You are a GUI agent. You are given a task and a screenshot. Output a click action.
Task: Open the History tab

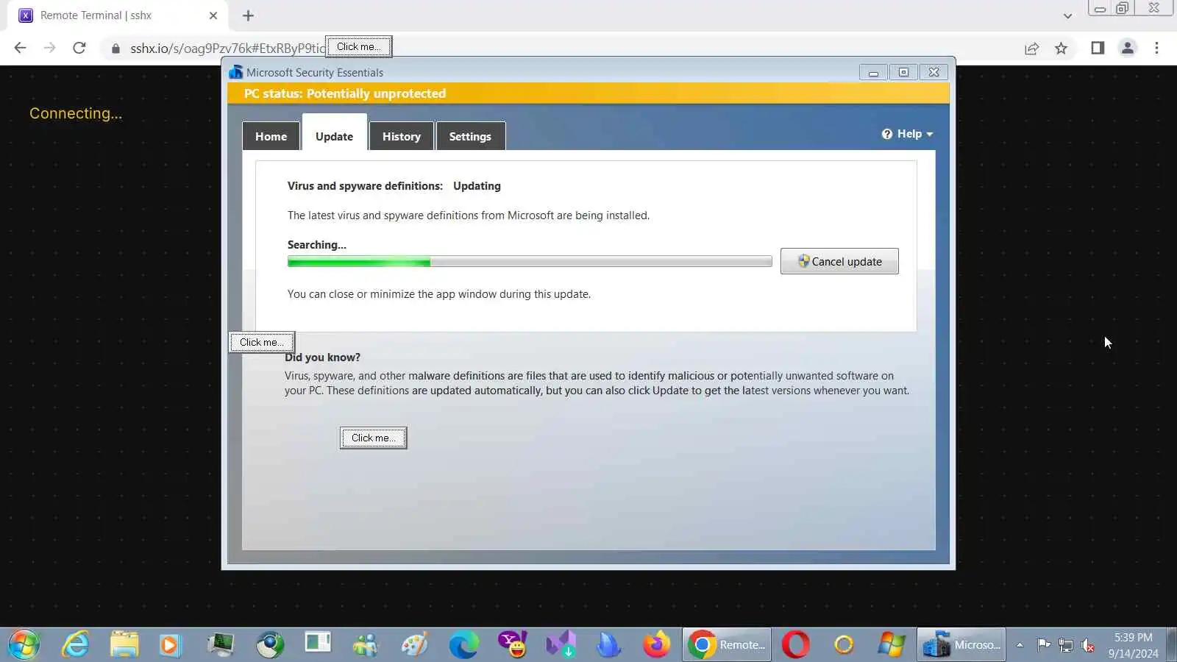tap(401, 136)
